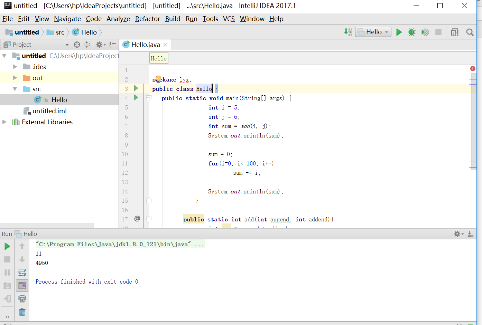Run Hello with Coverage icon
The height and width of the screenshot is (325, 482).
(x=425, y=32)
